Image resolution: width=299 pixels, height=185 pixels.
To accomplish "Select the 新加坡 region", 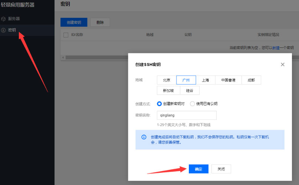I will [168, 90].
